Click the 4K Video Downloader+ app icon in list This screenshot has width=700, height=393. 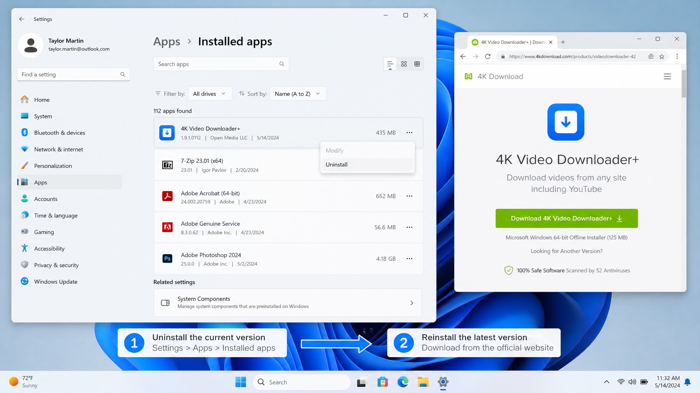167,133
